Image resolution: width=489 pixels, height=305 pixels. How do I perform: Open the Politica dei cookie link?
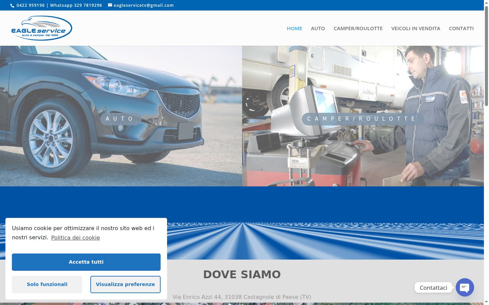(75, 238)
